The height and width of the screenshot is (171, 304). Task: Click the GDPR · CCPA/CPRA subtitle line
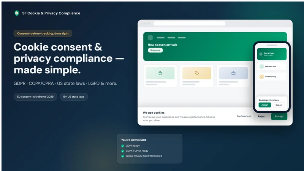point(65,84)
